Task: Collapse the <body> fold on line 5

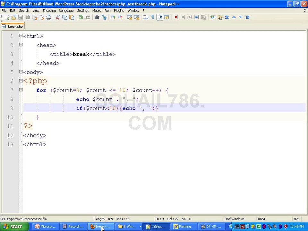Action: pos(21,72)
